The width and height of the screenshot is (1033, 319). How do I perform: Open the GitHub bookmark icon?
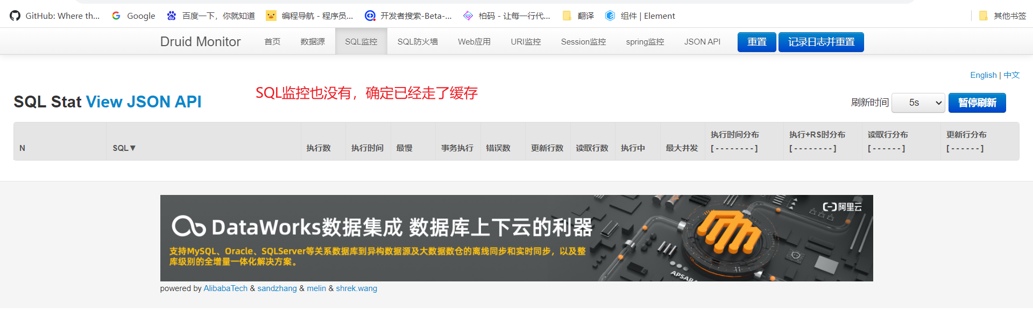pyautogui.click(x=15, y=16)
